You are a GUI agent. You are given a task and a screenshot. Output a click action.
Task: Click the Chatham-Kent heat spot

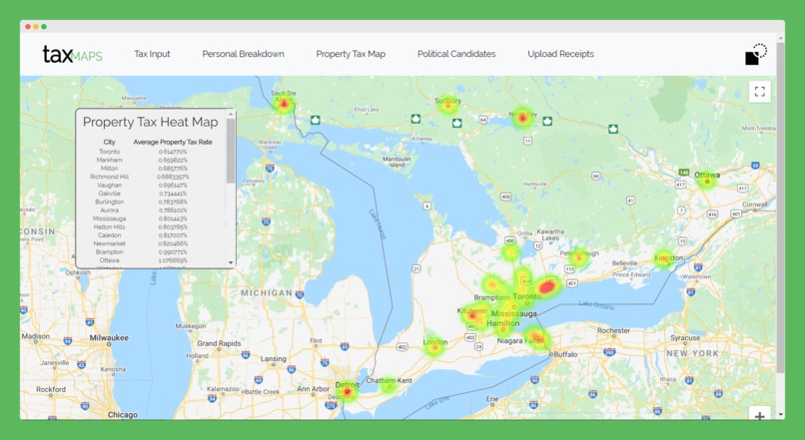pyautogui.click(x=389, y=386)
